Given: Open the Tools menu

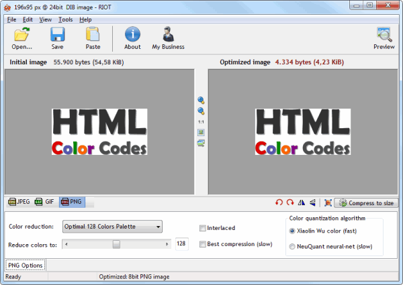Looking at the screenshot, I should point(66,19).
